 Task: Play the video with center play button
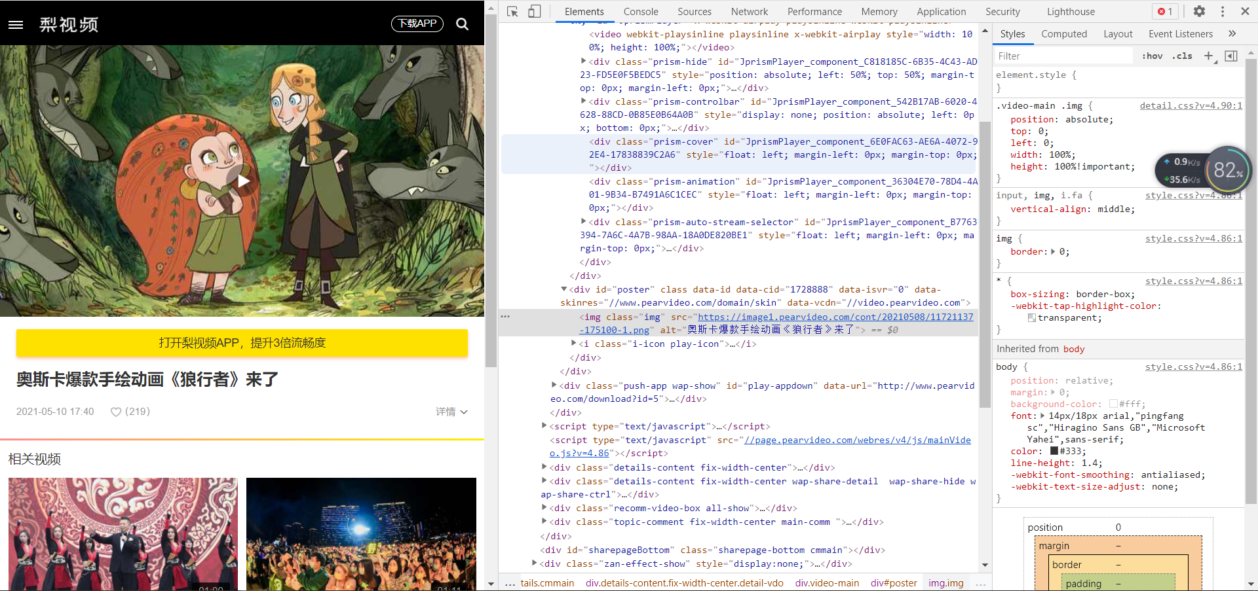pos(243,181)
